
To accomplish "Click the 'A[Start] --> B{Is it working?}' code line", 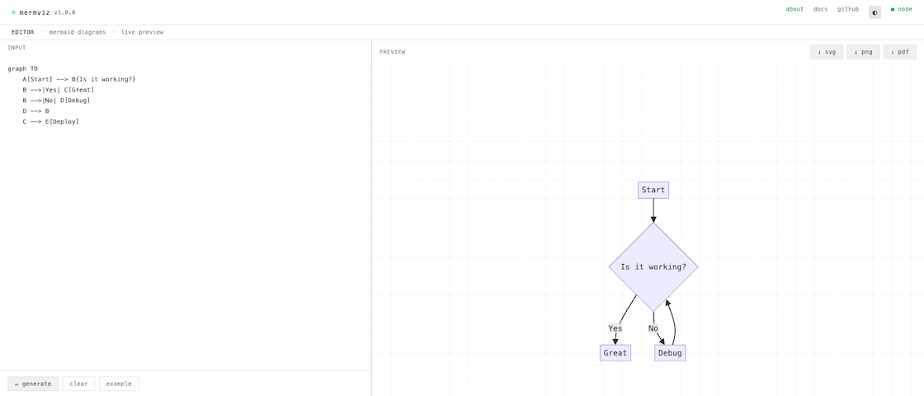I will [79, 79].
